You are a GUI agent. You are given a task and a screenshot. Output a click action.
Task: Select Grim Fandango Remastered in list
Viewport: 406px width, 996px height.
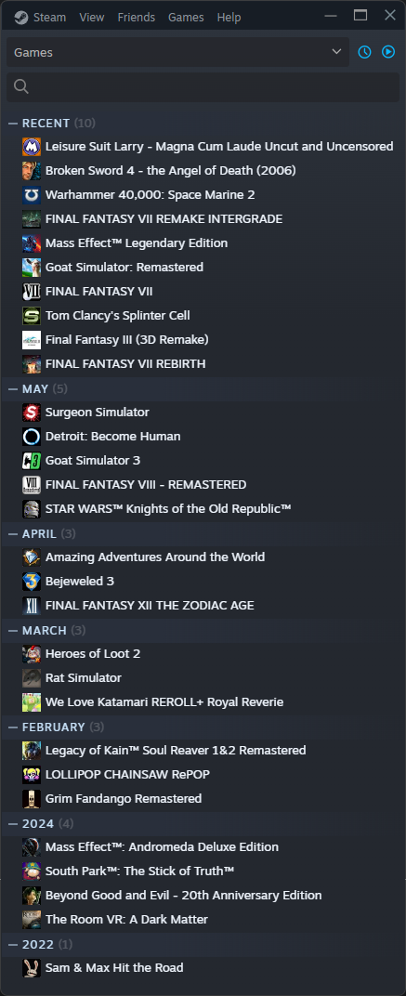pos(203,798)
